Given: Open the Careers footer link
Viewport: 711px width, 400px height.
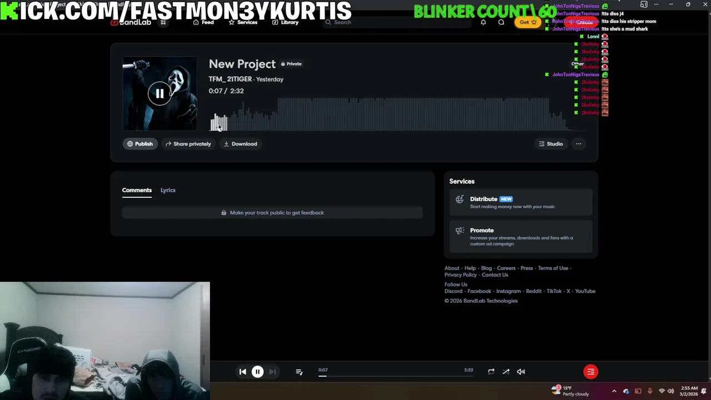Looking at the screenshot, I should (506, 268).
